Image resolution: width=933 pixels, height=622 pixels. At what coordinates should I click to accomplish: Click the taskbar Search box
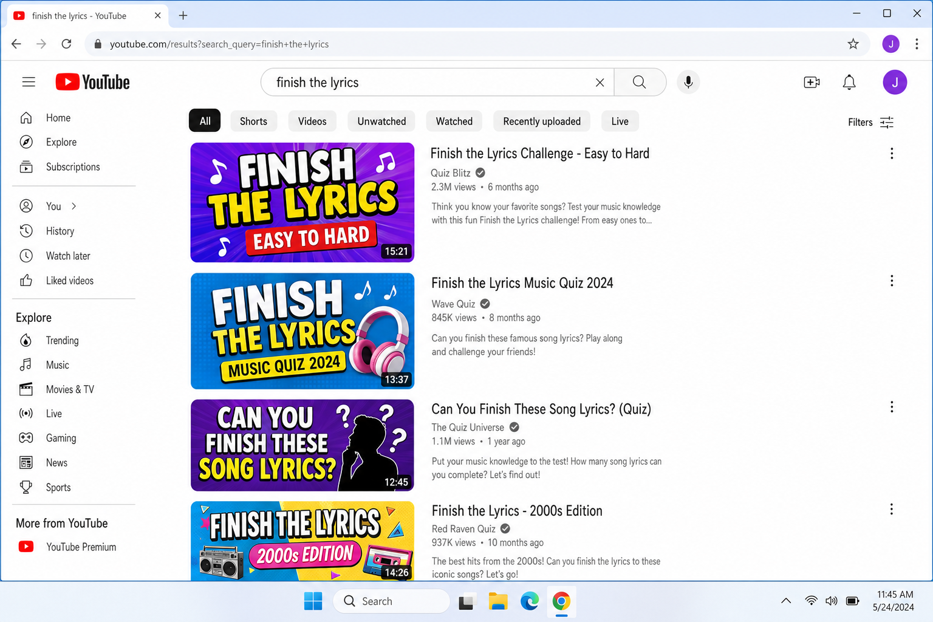[x=392, y=601]
